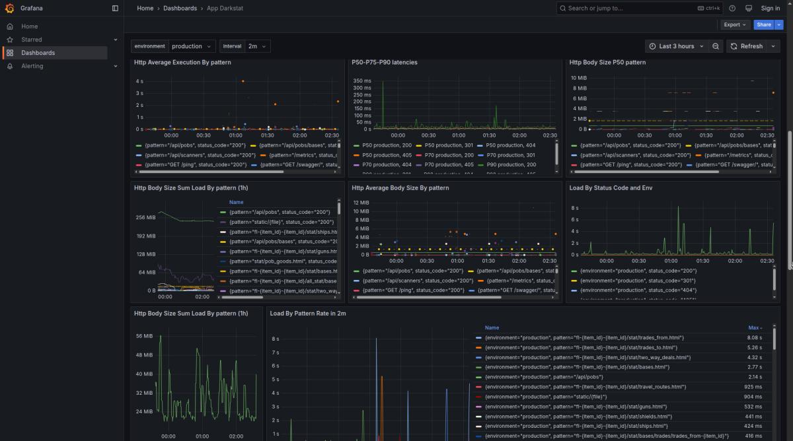The image size is (793, 441).
Task: Open Http Average Body Size By pattern title
Action: pyautogui.click(x=400, y=187)
